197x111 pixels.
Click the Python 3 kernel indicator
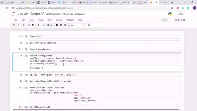pos(178,20)
